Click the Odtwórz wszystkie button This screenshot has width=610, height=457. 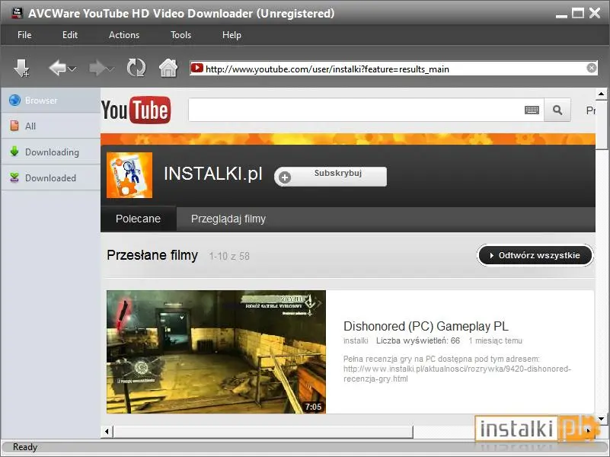pyautogui.click(x=535, y=255)
